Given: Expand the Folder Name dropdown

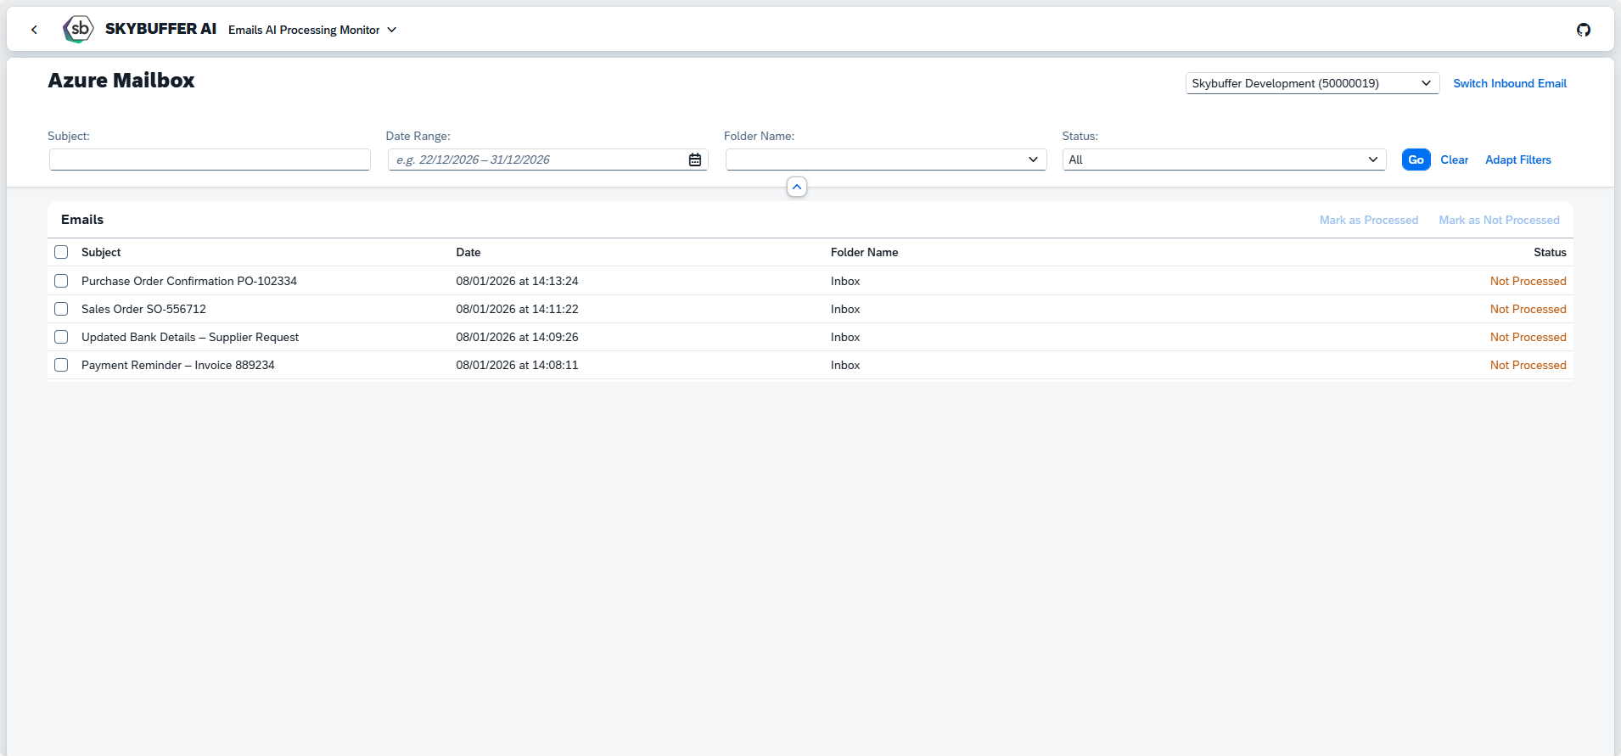Looking at the screenshot, I should 1032,160.
